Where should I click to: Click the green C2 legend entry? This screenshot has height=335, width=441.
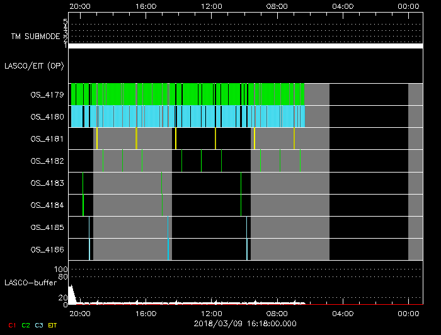pyautogui.click(x=26, y=326)
